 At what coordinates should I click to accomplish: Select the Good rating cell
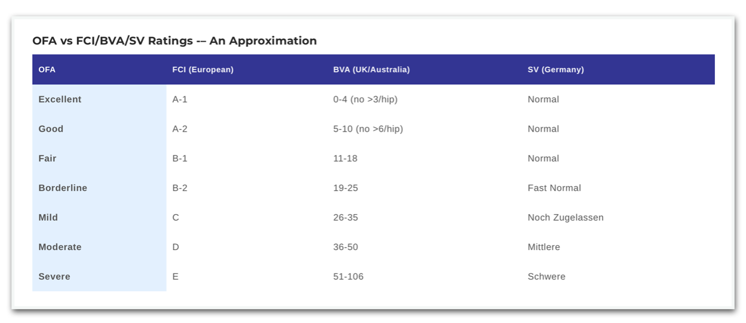tap(51, 129)
